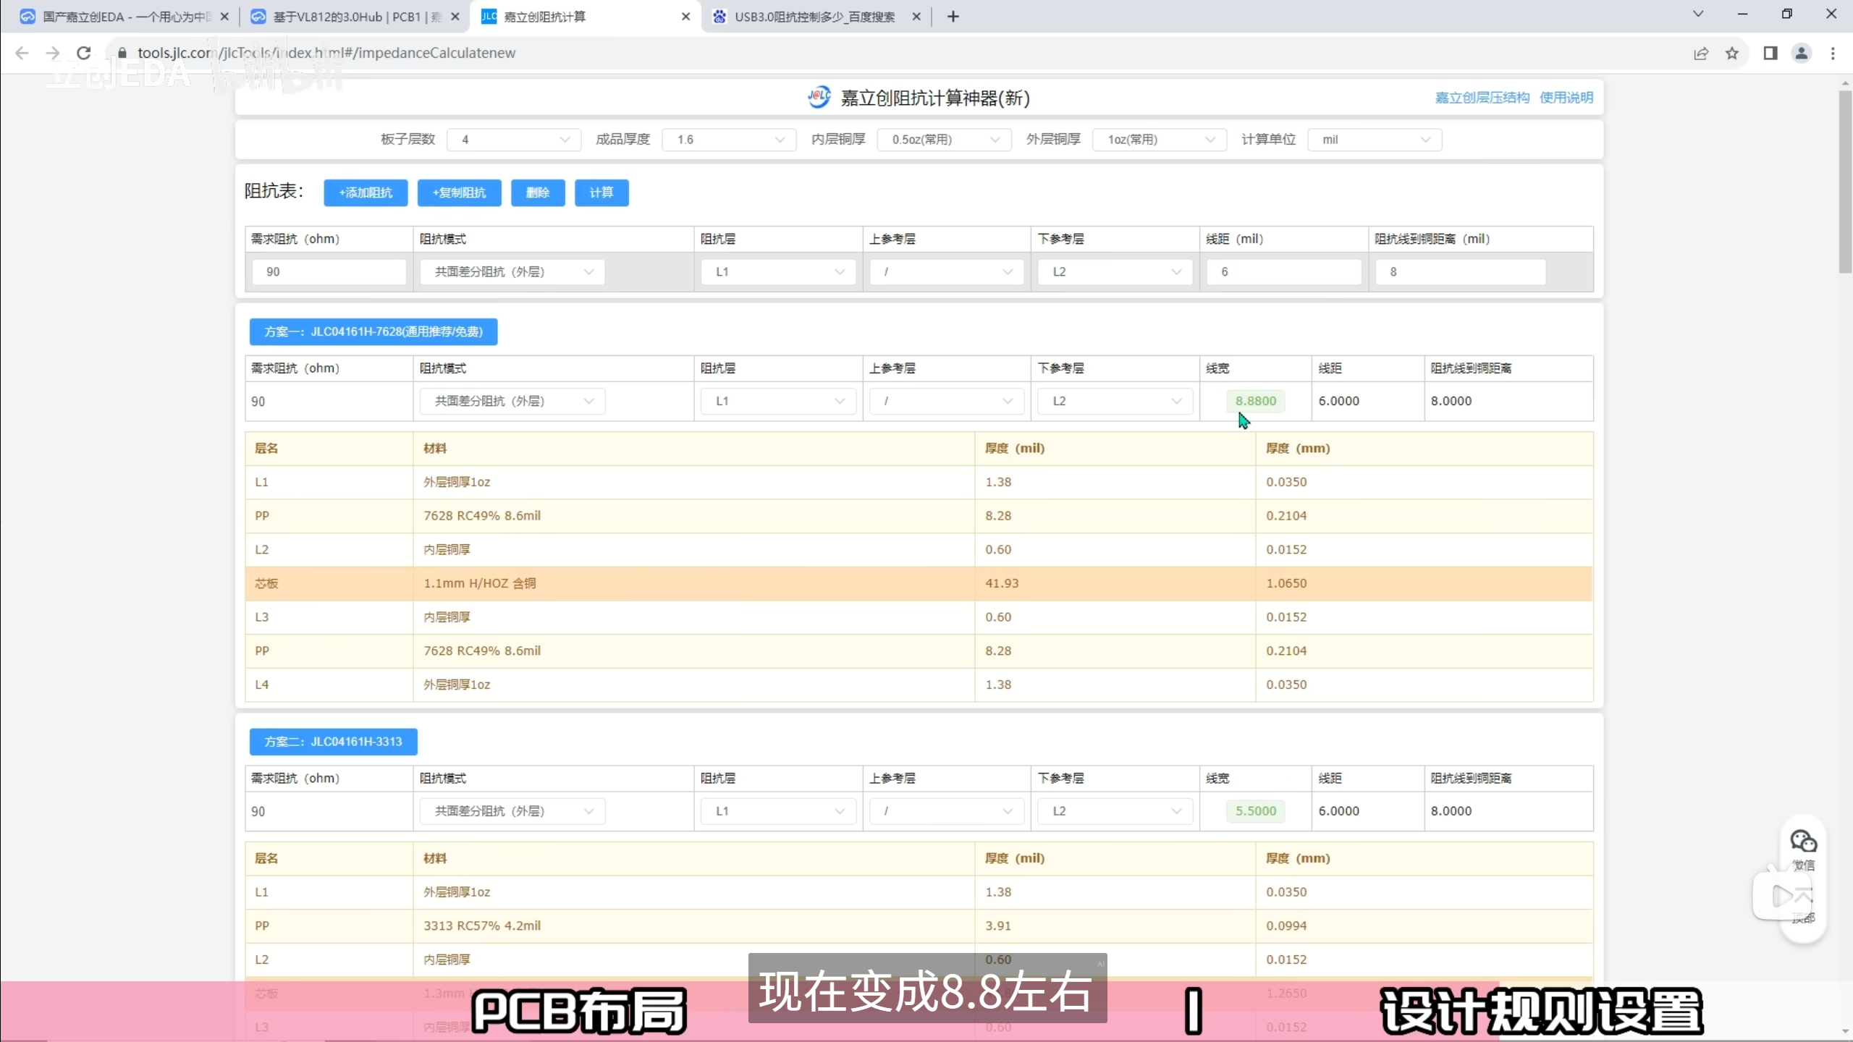Open the Chrome three-dot menu
Viewport: 1853px width, 1042px height.
tap(1833, 53)
